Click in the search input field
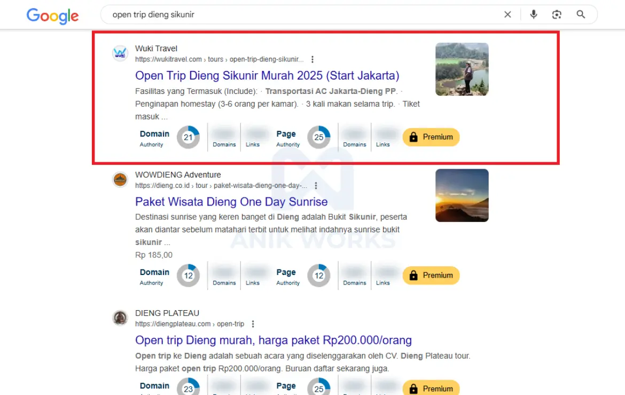The height and width of the screenshot is (395, 625). point(299,15)
